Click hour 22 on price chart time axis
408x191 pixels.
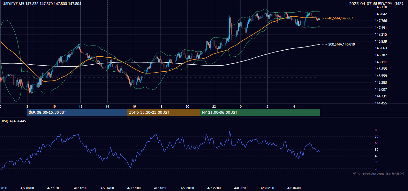coord(214,106)
